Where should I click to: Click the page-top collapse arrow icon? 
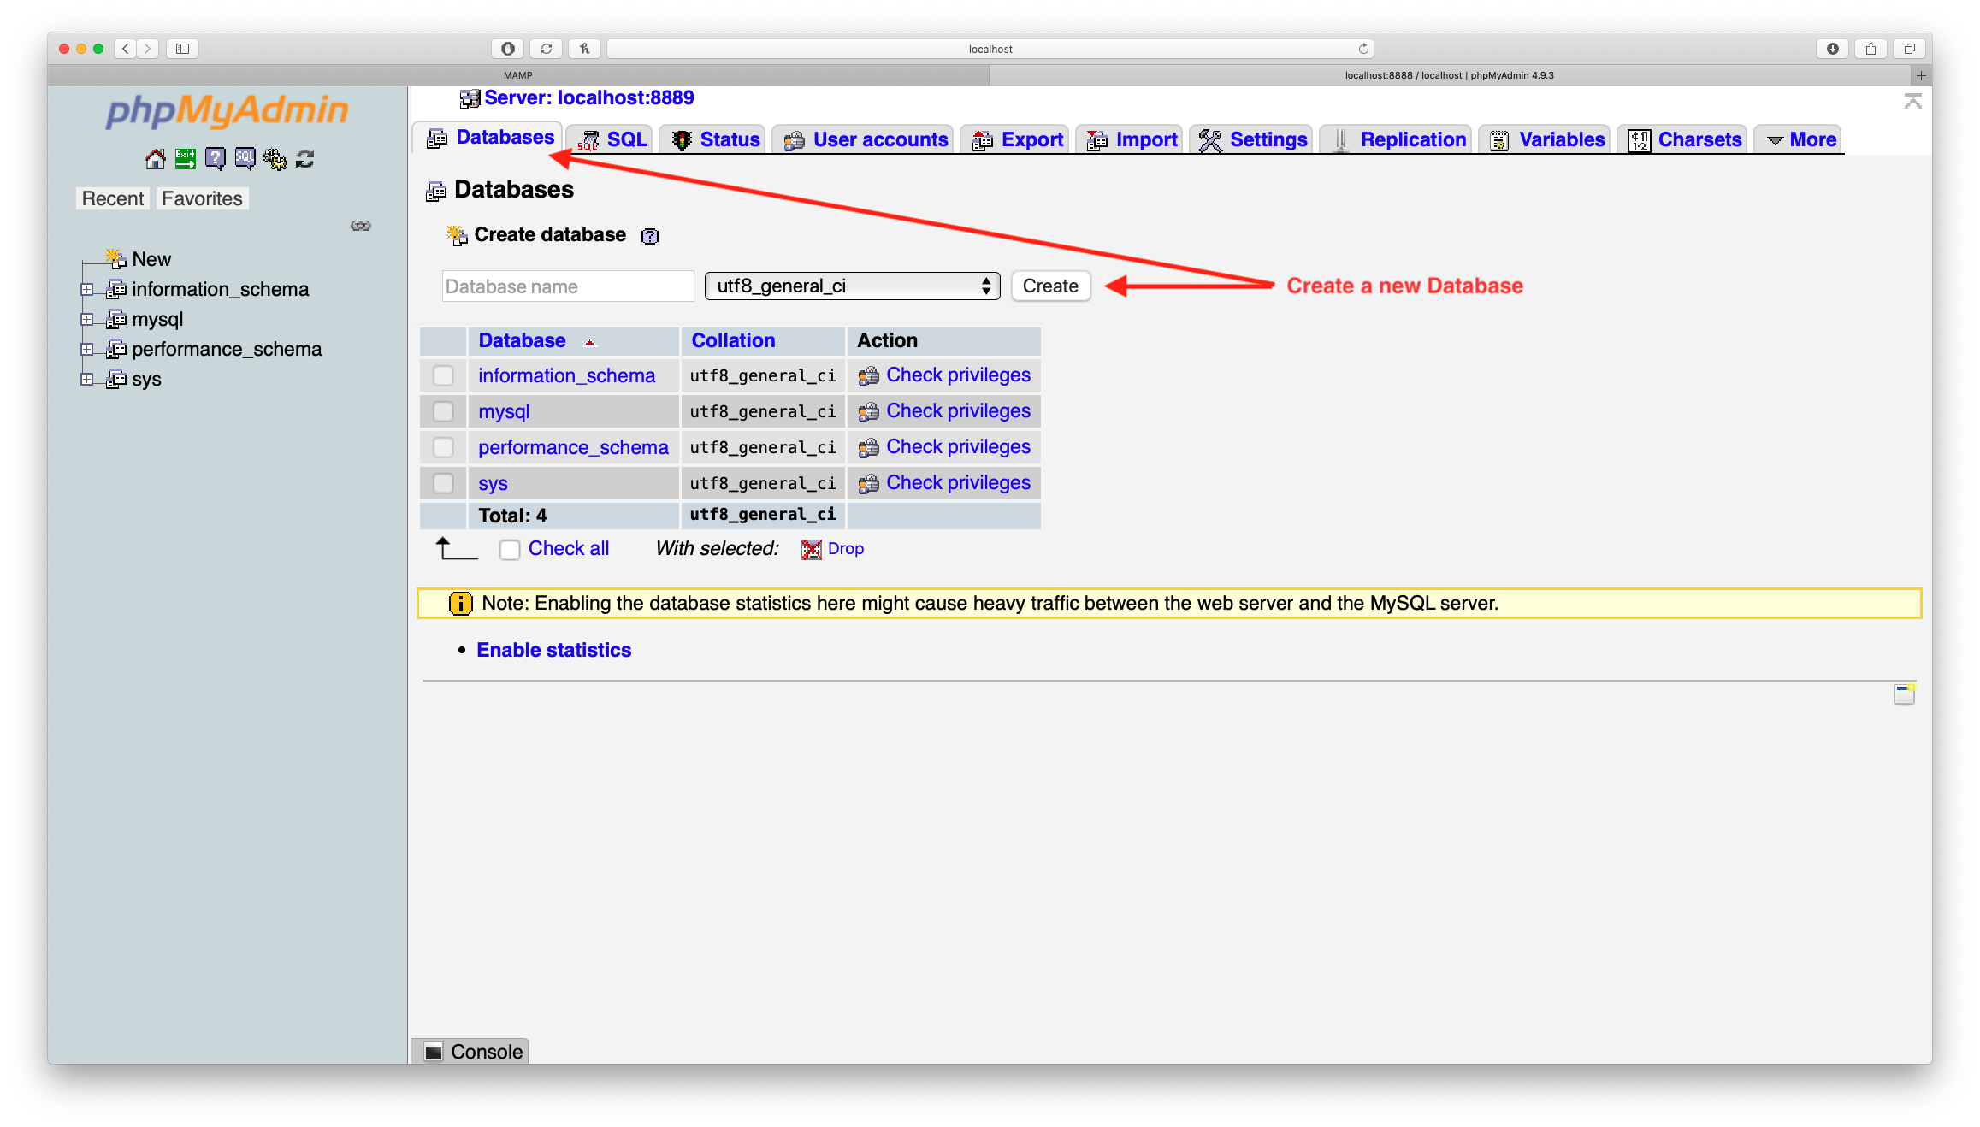1912,102
